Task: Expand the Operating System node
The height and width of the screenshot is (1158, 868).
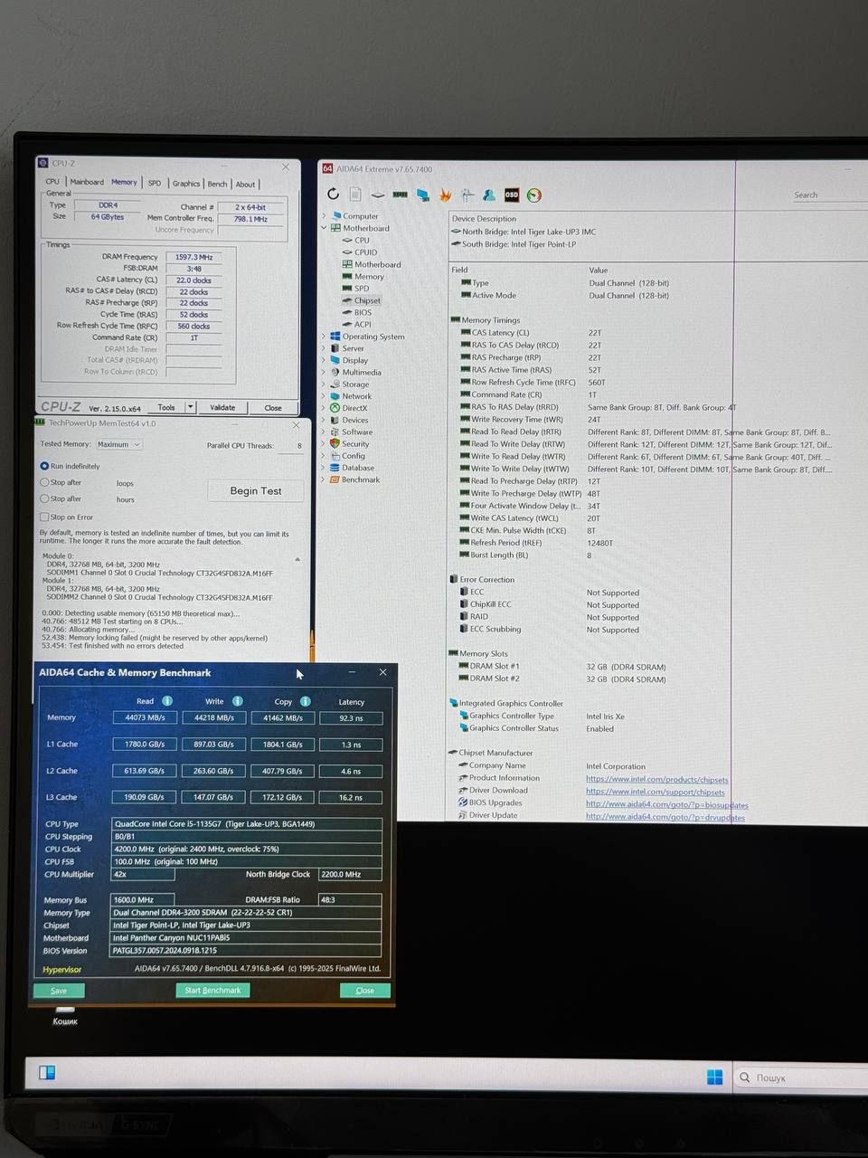Action: click(325, 337)
